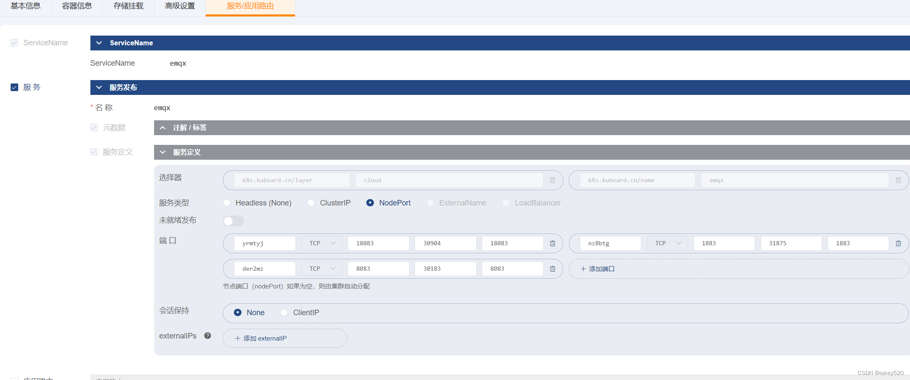Enable the 未就绪发布 switch
This screenshot has height=380, width=910.
[233, 221]
